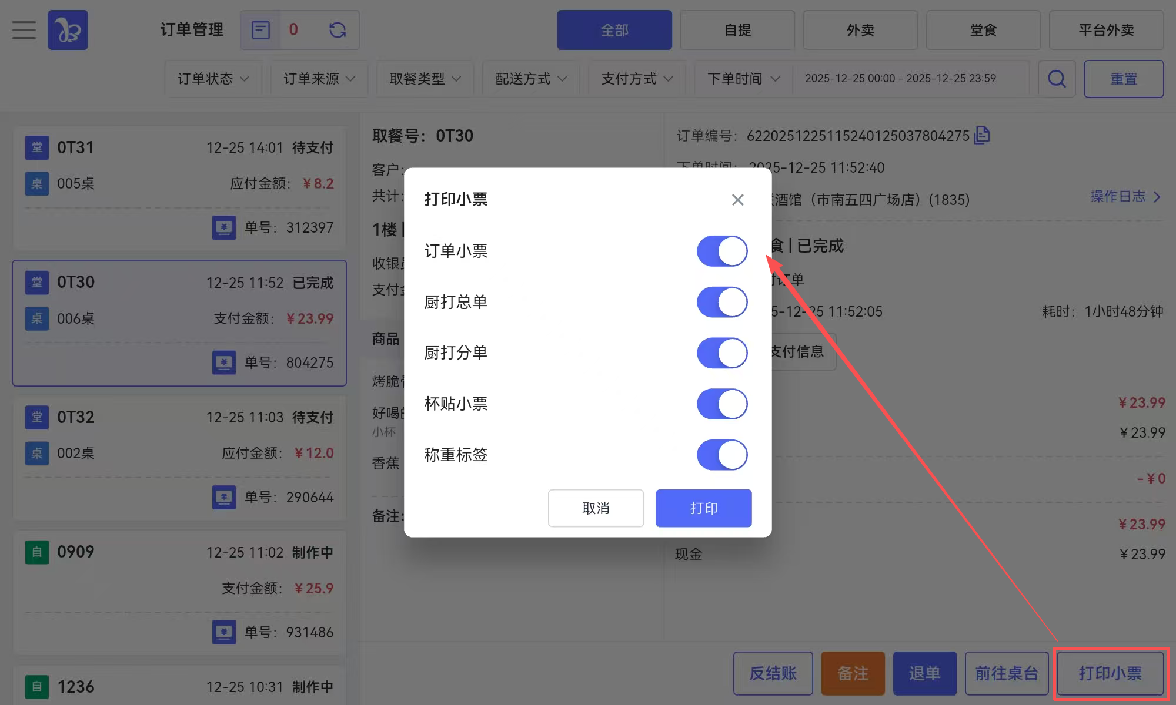Expand the 订单状态 dropdown
The image size is (1176, 705).
pos(213,79)
